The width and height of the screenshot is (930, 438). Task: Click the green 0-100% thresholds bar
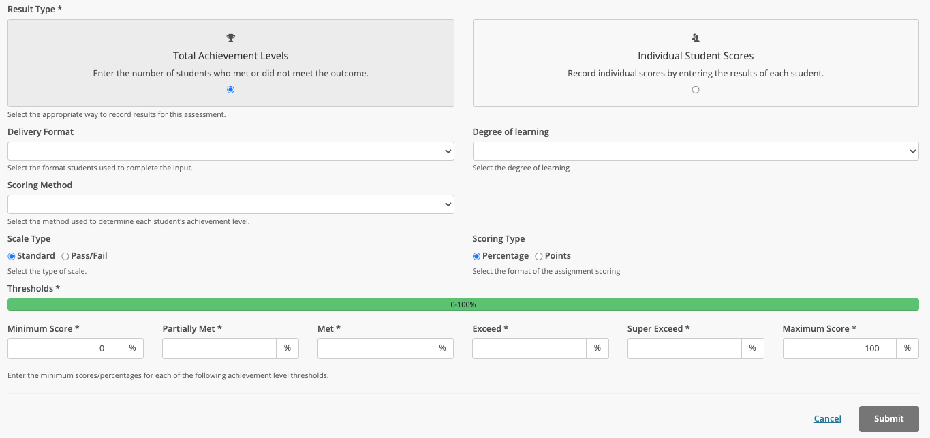[463, 304]
